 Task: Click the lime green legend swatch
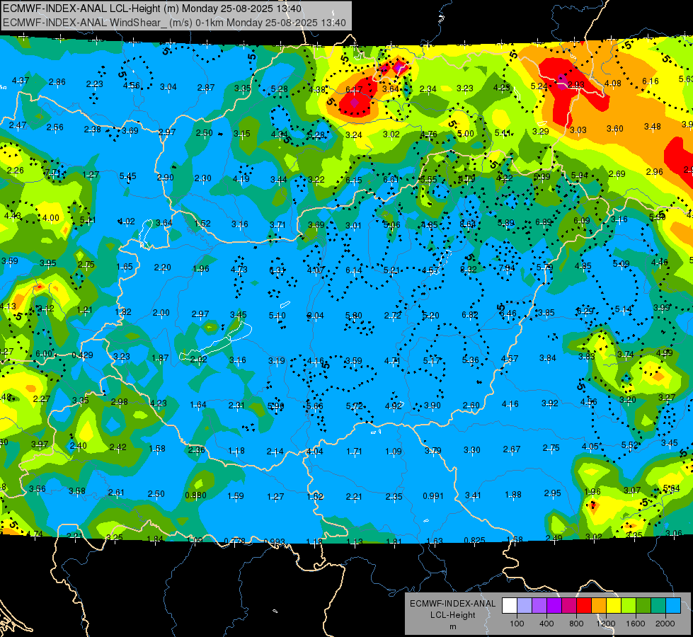pos(629,606)
